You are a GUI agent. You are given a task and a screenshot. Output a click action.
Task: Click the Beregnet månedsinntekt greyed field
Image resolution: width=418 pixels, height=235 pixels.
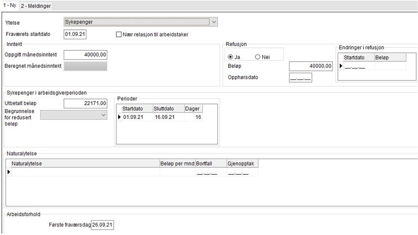[x=85, y=66]
